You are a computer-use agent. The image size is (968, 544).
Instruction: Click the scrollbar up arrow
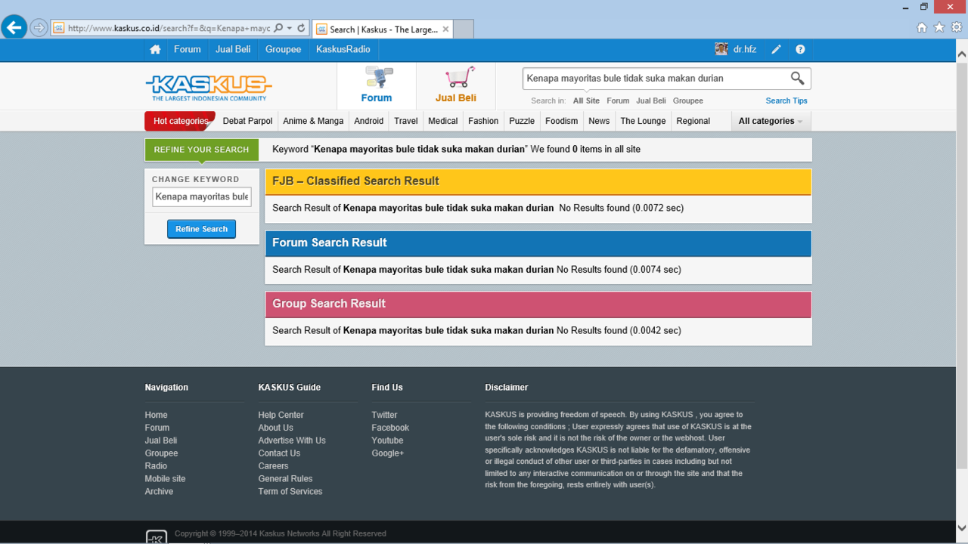962,54
